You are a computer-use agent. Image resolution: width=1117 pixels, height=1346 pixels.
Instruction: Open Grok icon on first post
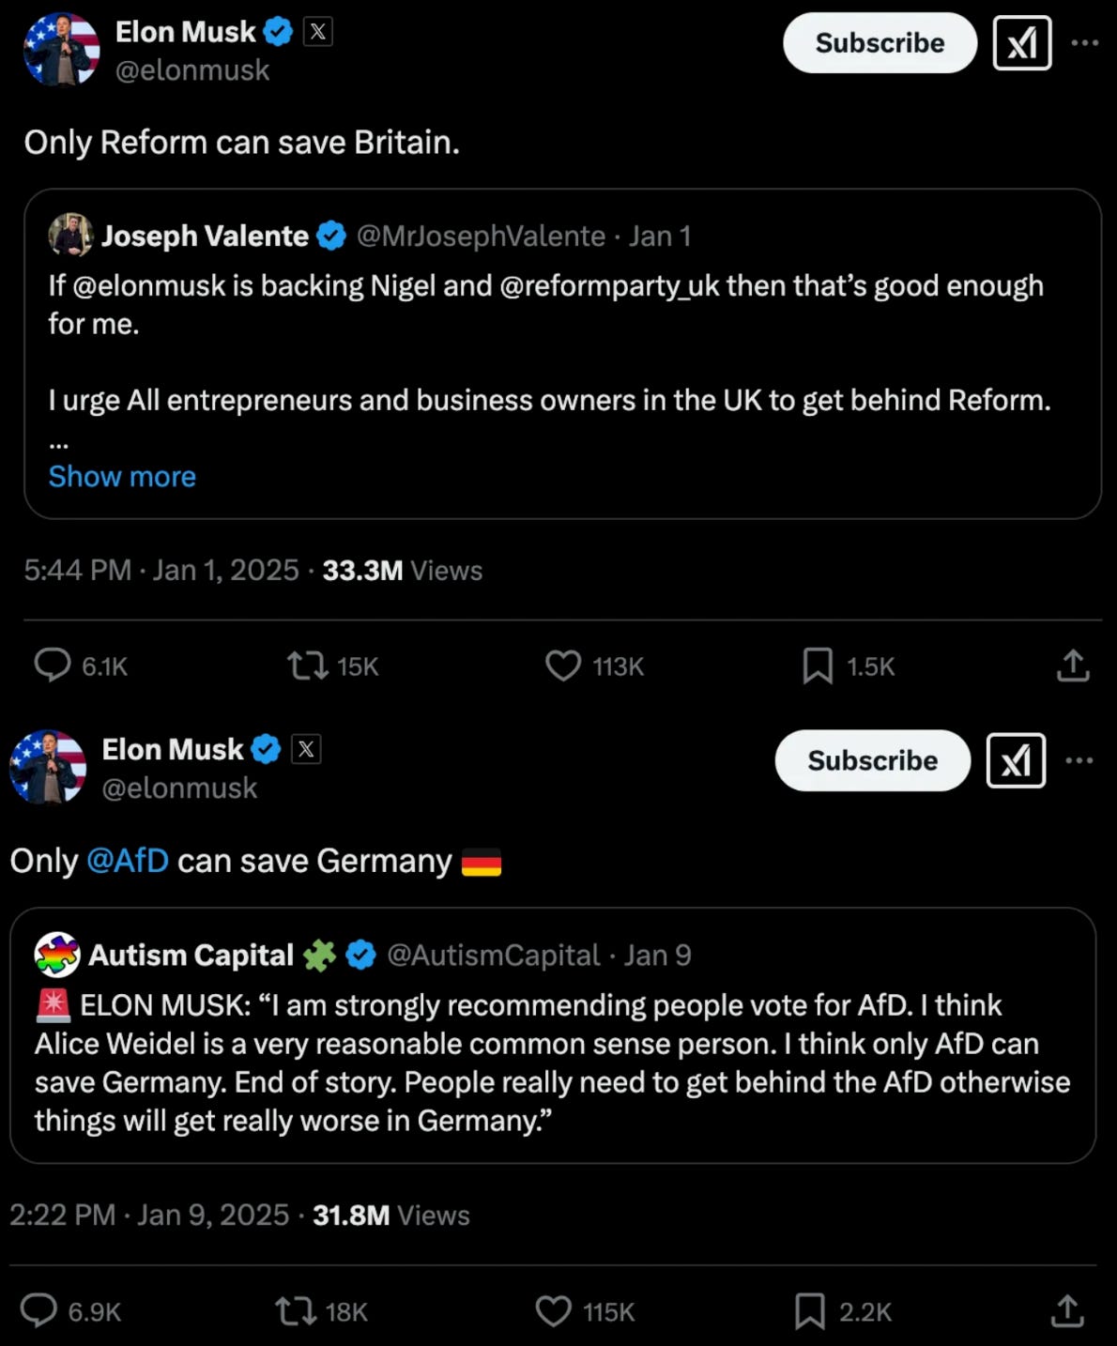coord(1022,43)
